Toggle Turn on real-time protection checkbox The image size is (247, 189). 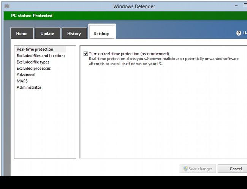tap(86, 54)
